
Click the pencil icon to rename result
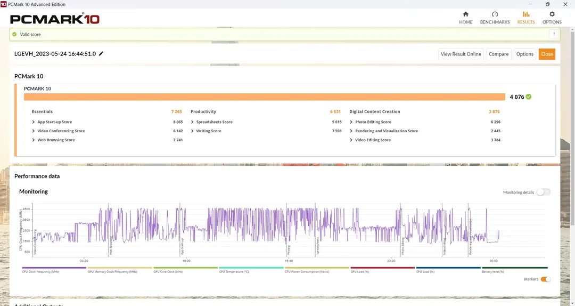[x=101, y=54]
